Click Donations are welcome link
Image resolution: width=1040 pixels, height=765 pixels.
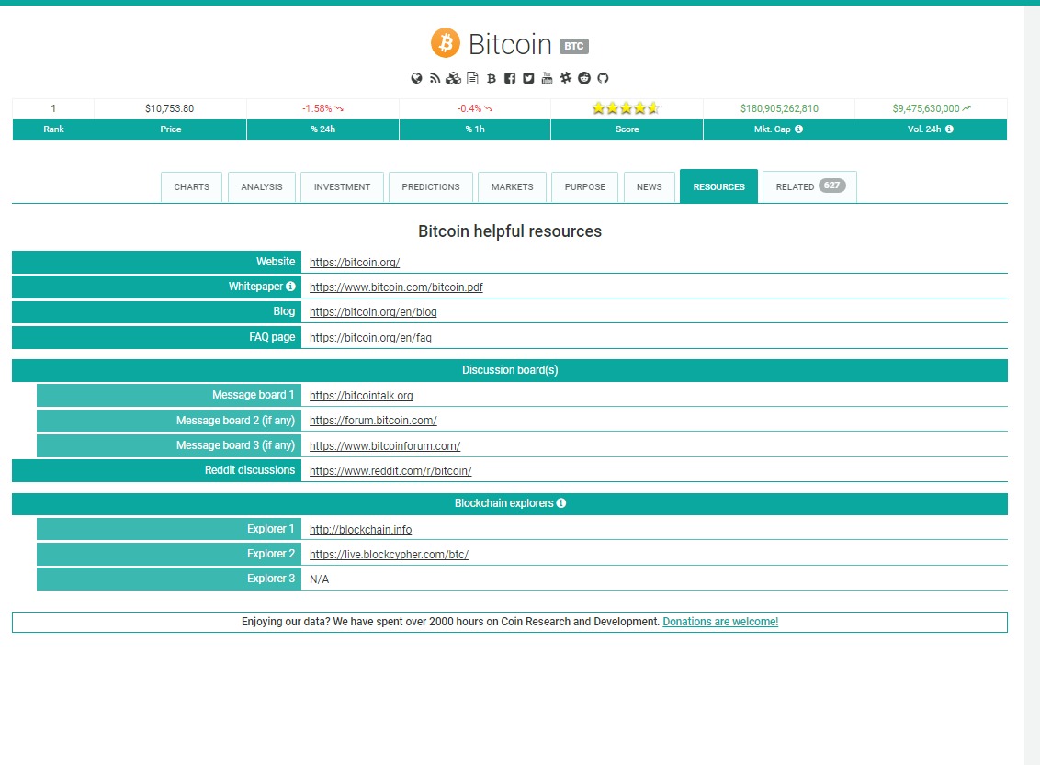coord(720,622)
